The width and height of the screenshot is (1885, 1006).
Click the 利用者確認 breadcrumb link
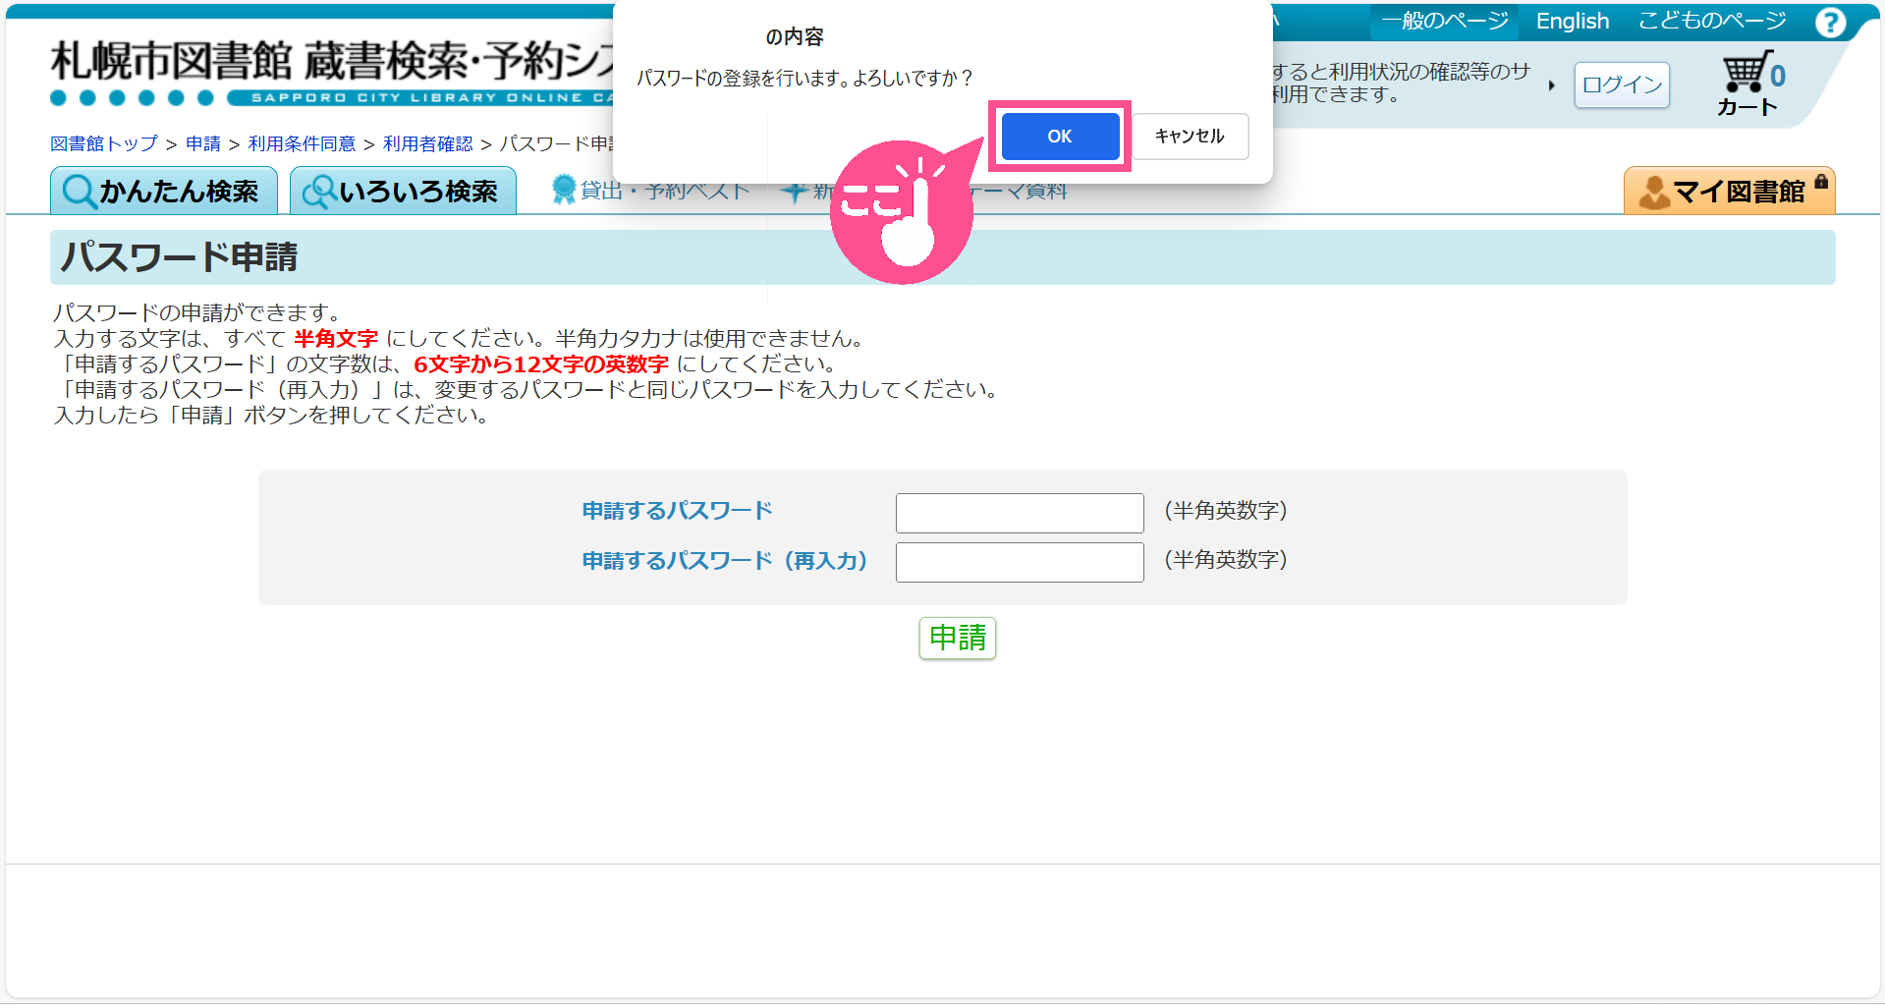tap(427, 144)
